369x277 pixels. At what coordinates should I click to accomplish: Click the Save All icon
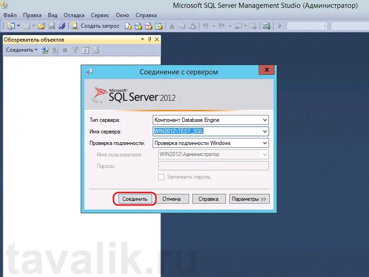pos(62,26)
